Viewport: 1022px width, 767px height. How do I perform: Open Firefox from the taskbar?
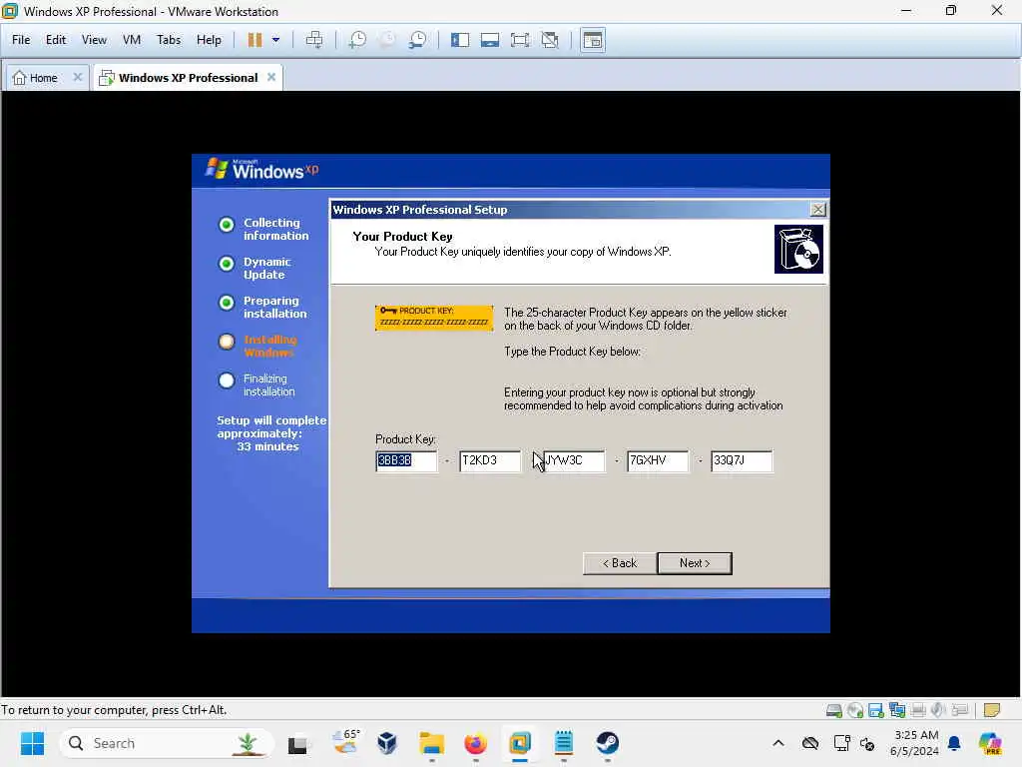point(476,743)
